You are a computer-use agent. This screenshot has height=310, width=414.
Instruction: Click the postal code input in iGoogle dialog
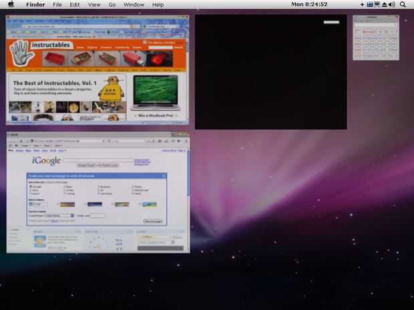coord(97,215)
